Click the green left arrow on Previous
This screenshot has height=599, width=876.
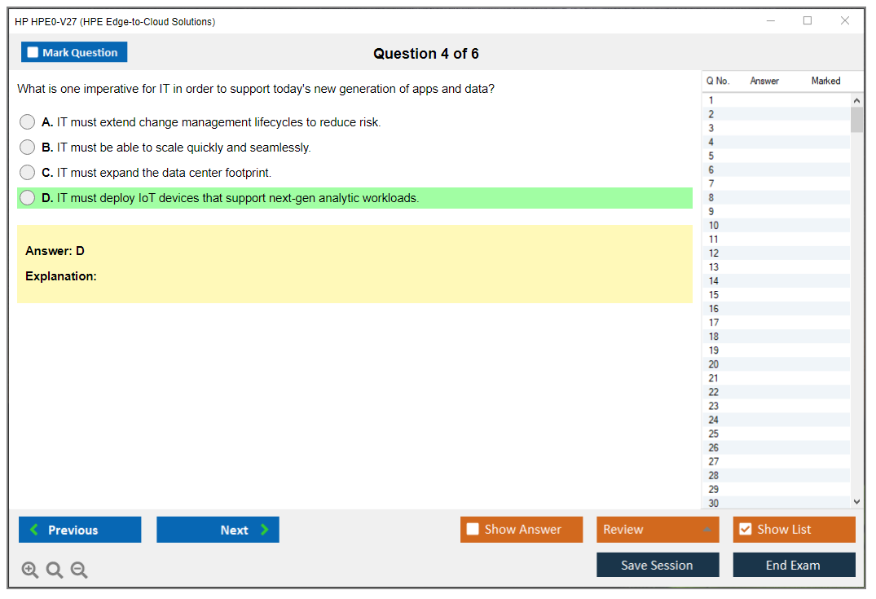pyautogui.click(x=34, y=530)
